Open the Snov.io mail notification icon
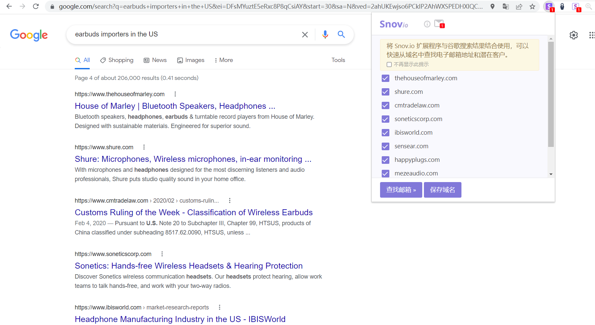 click(x=439, y=24)
